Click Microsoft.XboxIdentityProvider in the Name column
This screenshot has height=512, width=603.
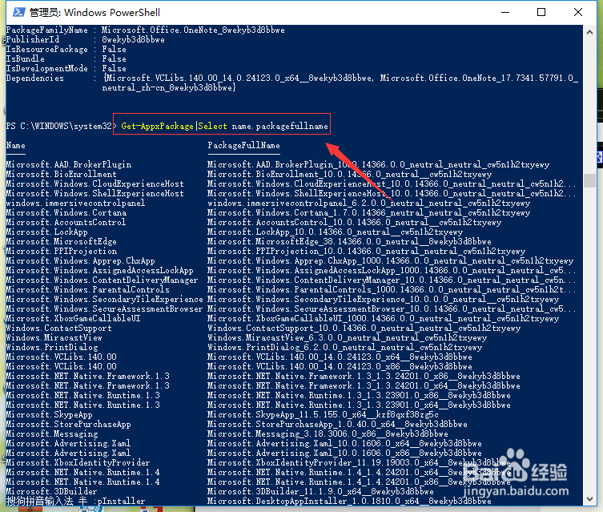pos(78,463)
